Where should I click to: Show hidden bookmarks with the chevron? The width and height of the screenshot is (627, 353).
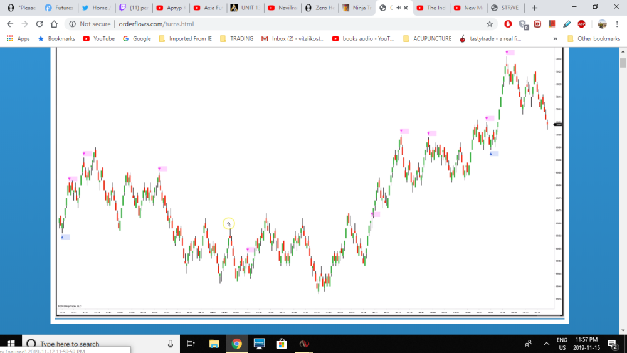556,38
